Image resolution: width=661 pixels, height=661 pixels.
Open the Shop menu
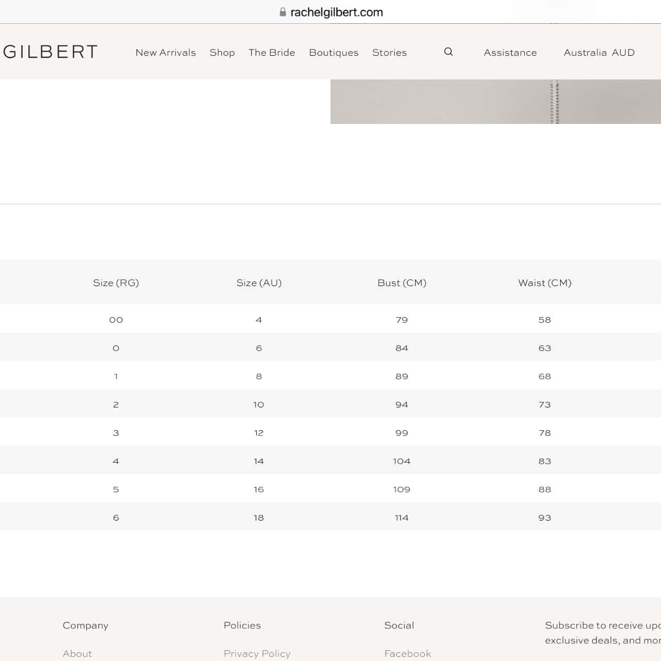pos(222,53)
